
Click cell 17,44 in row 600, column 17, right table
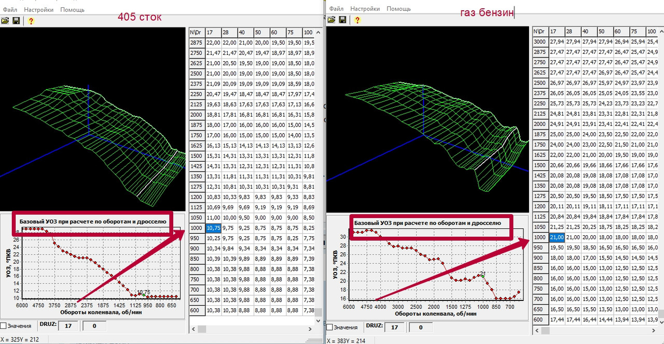(557, 319)
